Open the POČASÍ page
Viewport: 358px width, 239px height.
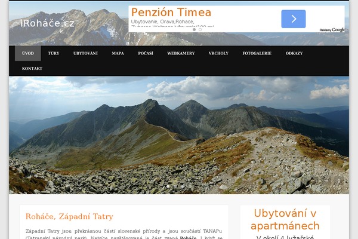click(x=146, y=53)
